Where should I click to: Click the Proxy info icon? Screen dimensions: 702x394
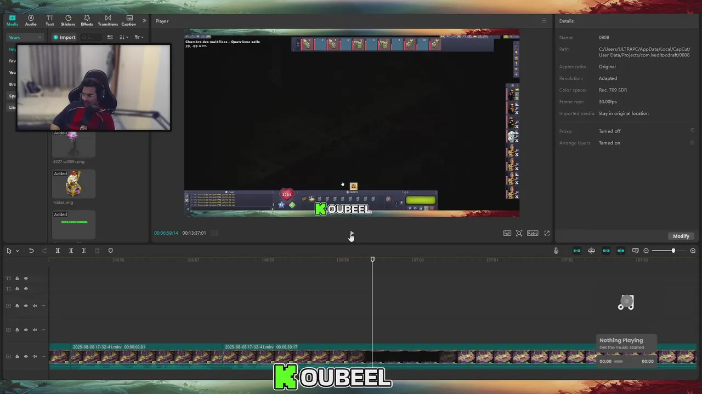click(692, 130)
